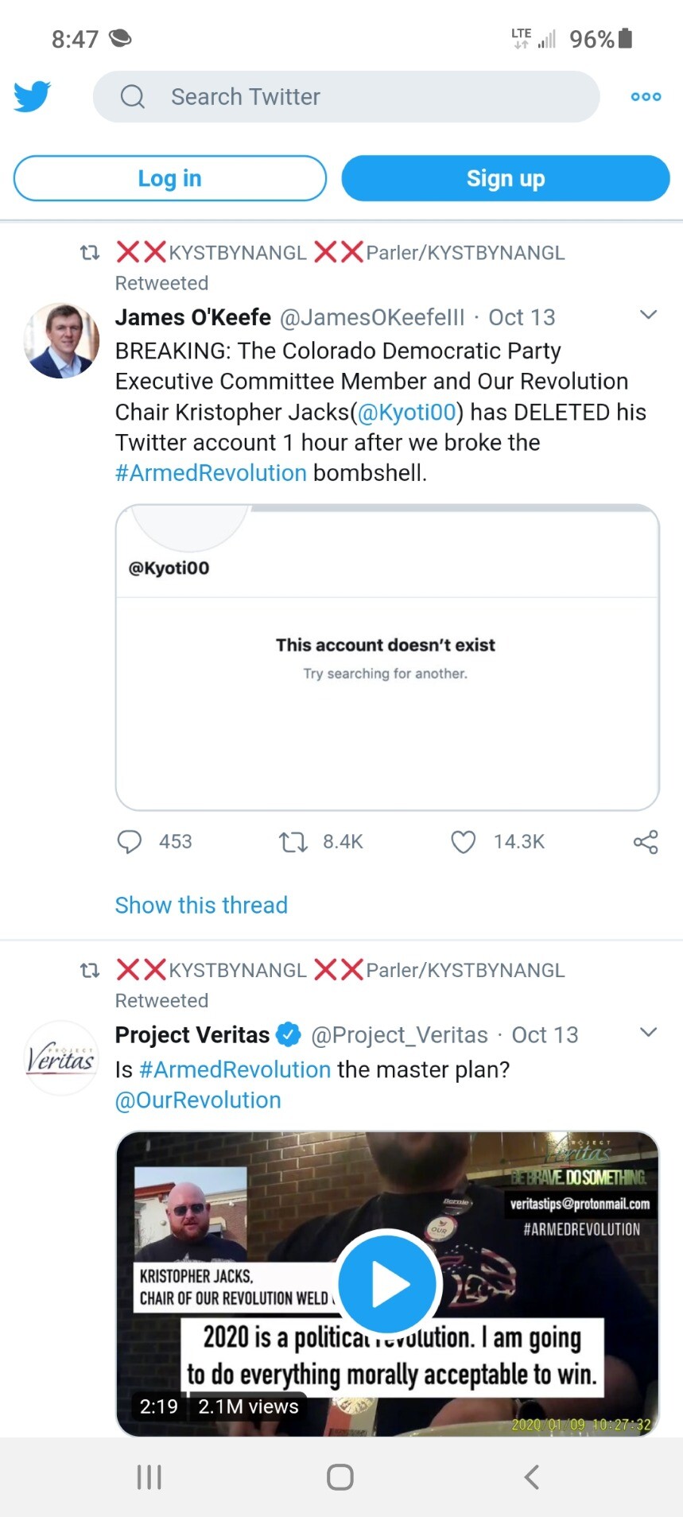
Task: Retweet the James O'Keefe tweet
Action: pos(293,841)
